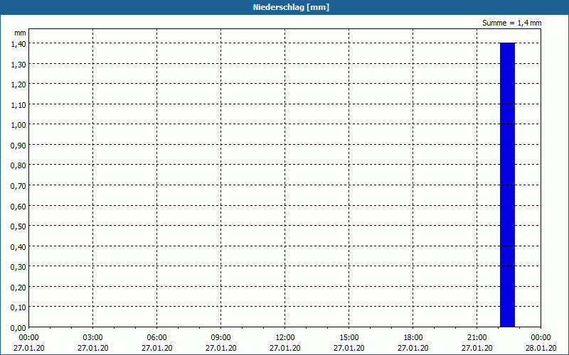Viewport: 569px width, 355px height.
Task: Click the '0,20' y-axis value
Action: [18, 288]
